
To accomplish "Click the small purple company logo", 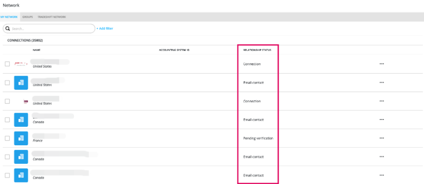I will point(26,101).
